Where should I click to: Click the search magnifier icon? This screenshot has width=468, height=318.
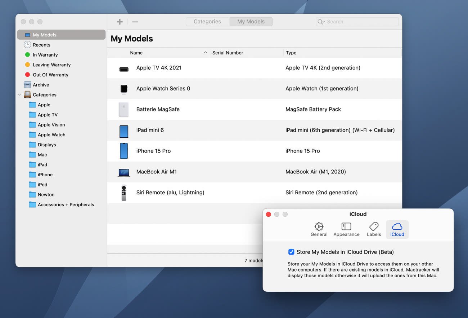point(320,22)
